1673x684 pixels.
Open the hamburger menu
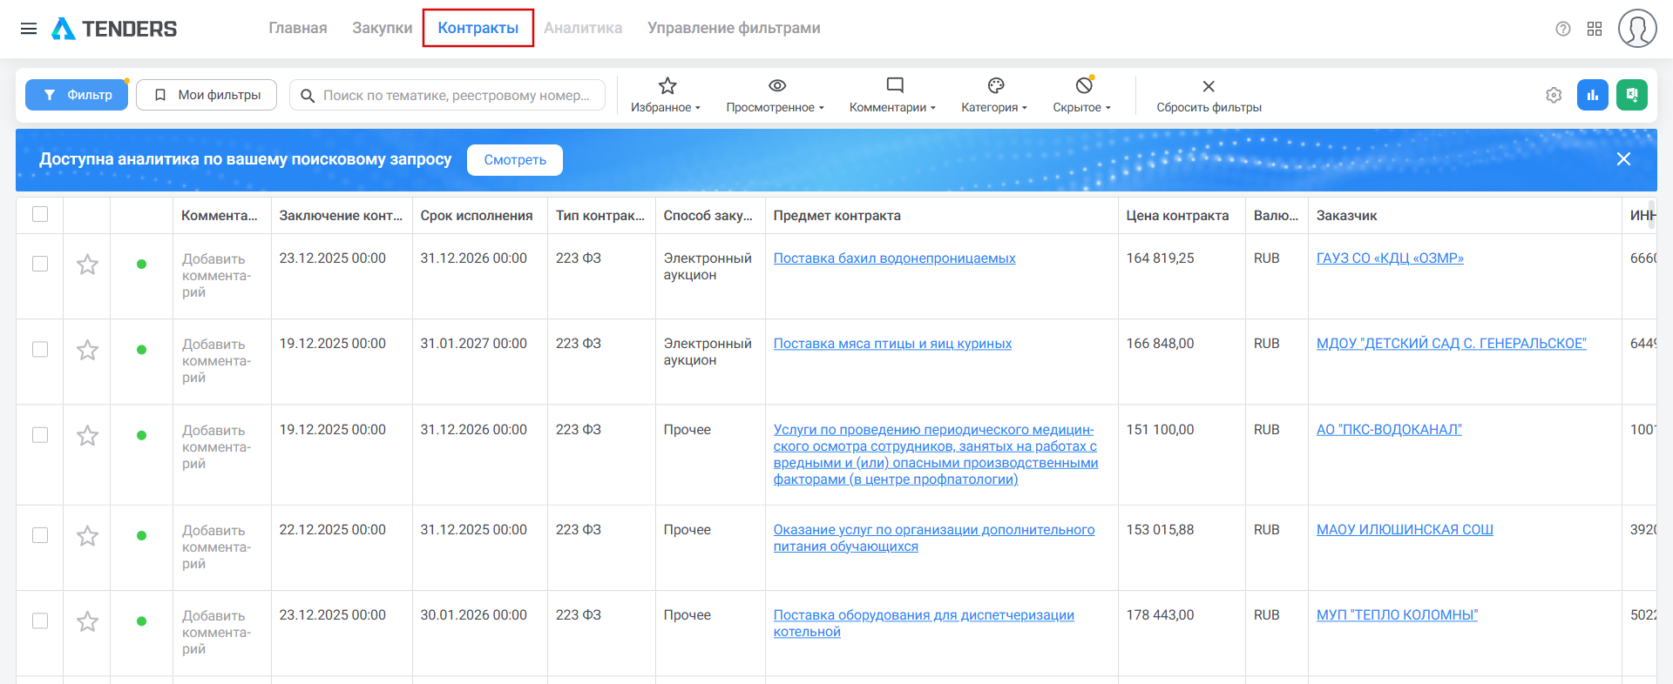(29, 29)
